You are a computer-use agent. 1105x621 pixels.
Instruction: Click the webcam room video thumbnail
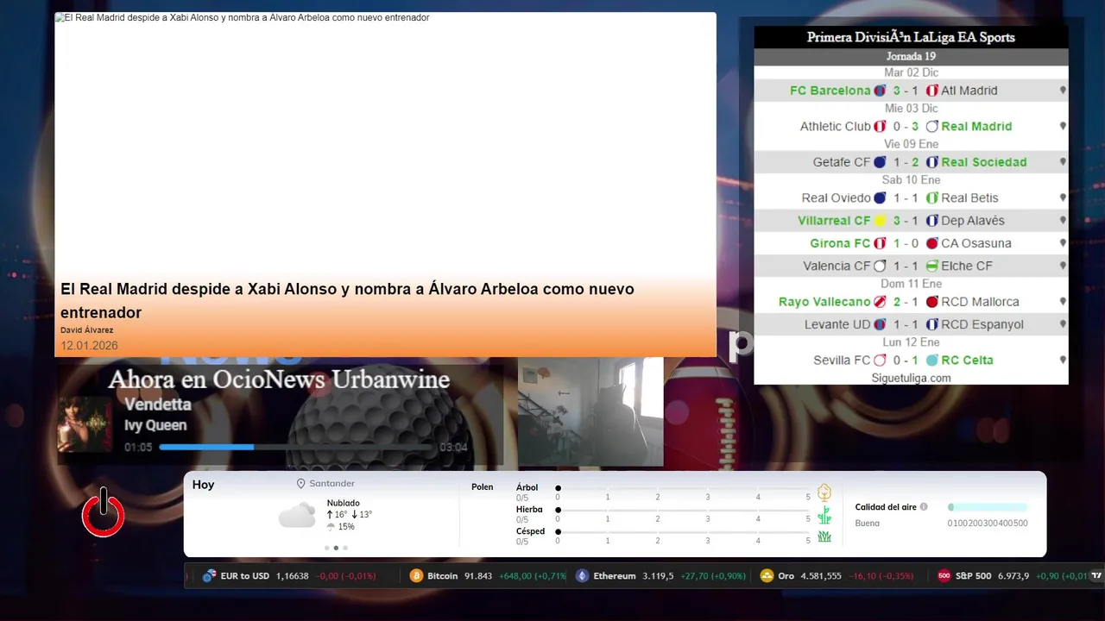click(x=590, y=412)
